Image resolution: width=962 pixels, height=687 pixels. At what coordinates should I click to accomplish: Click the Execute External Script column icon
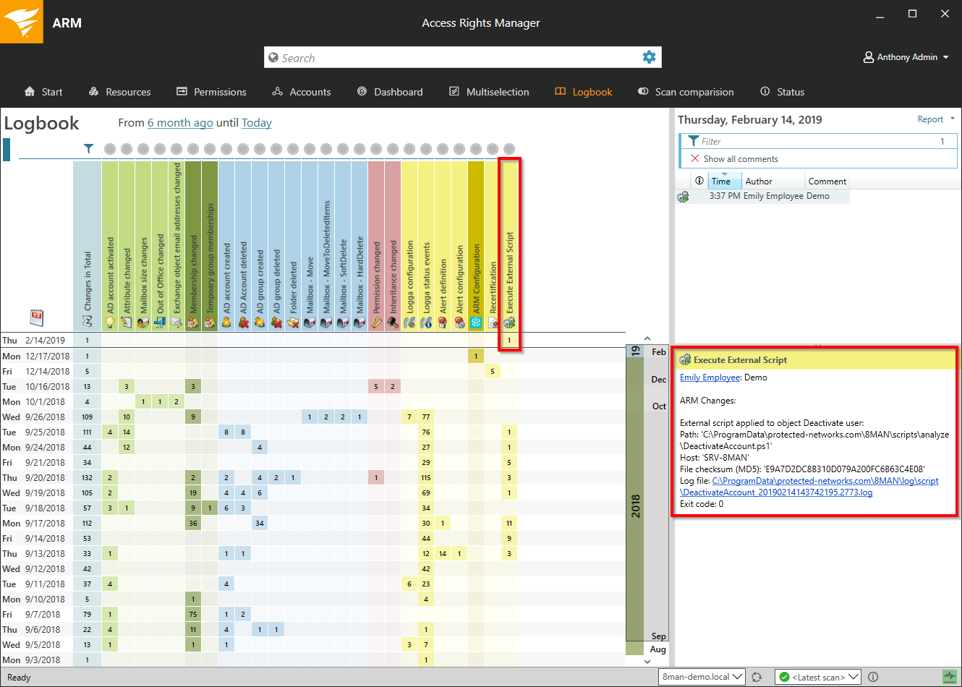point(509,323)
